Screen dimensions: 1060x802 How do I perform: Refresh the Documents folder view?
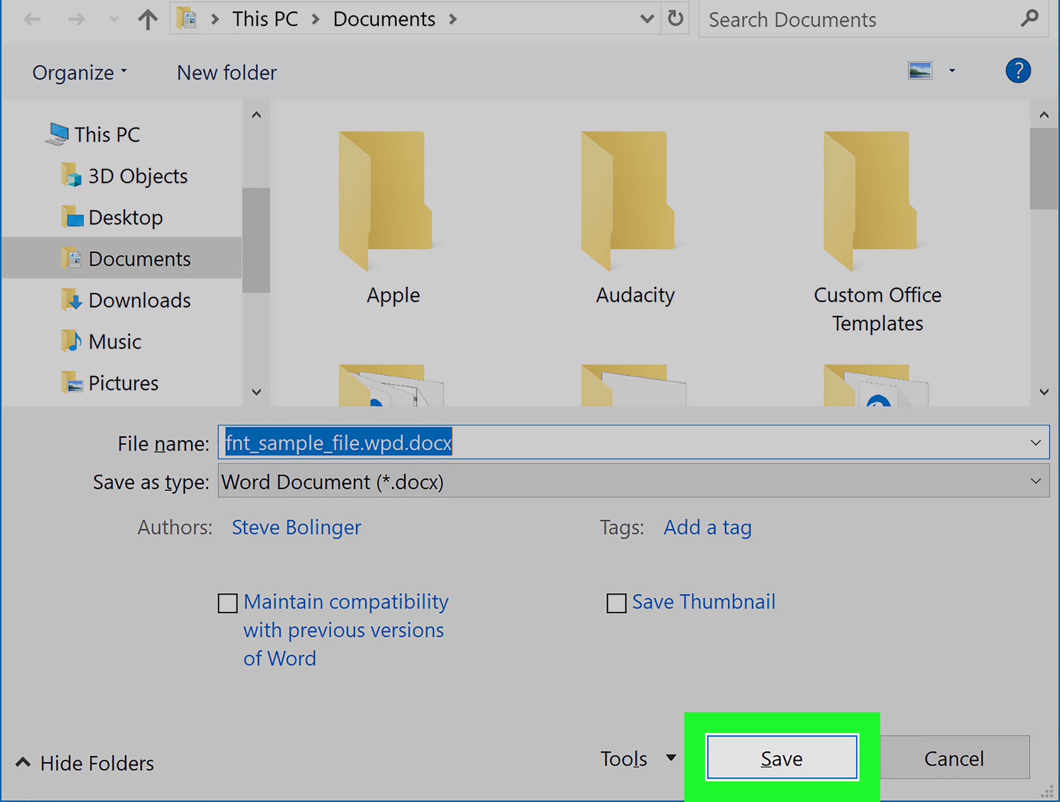coord(675,19)
